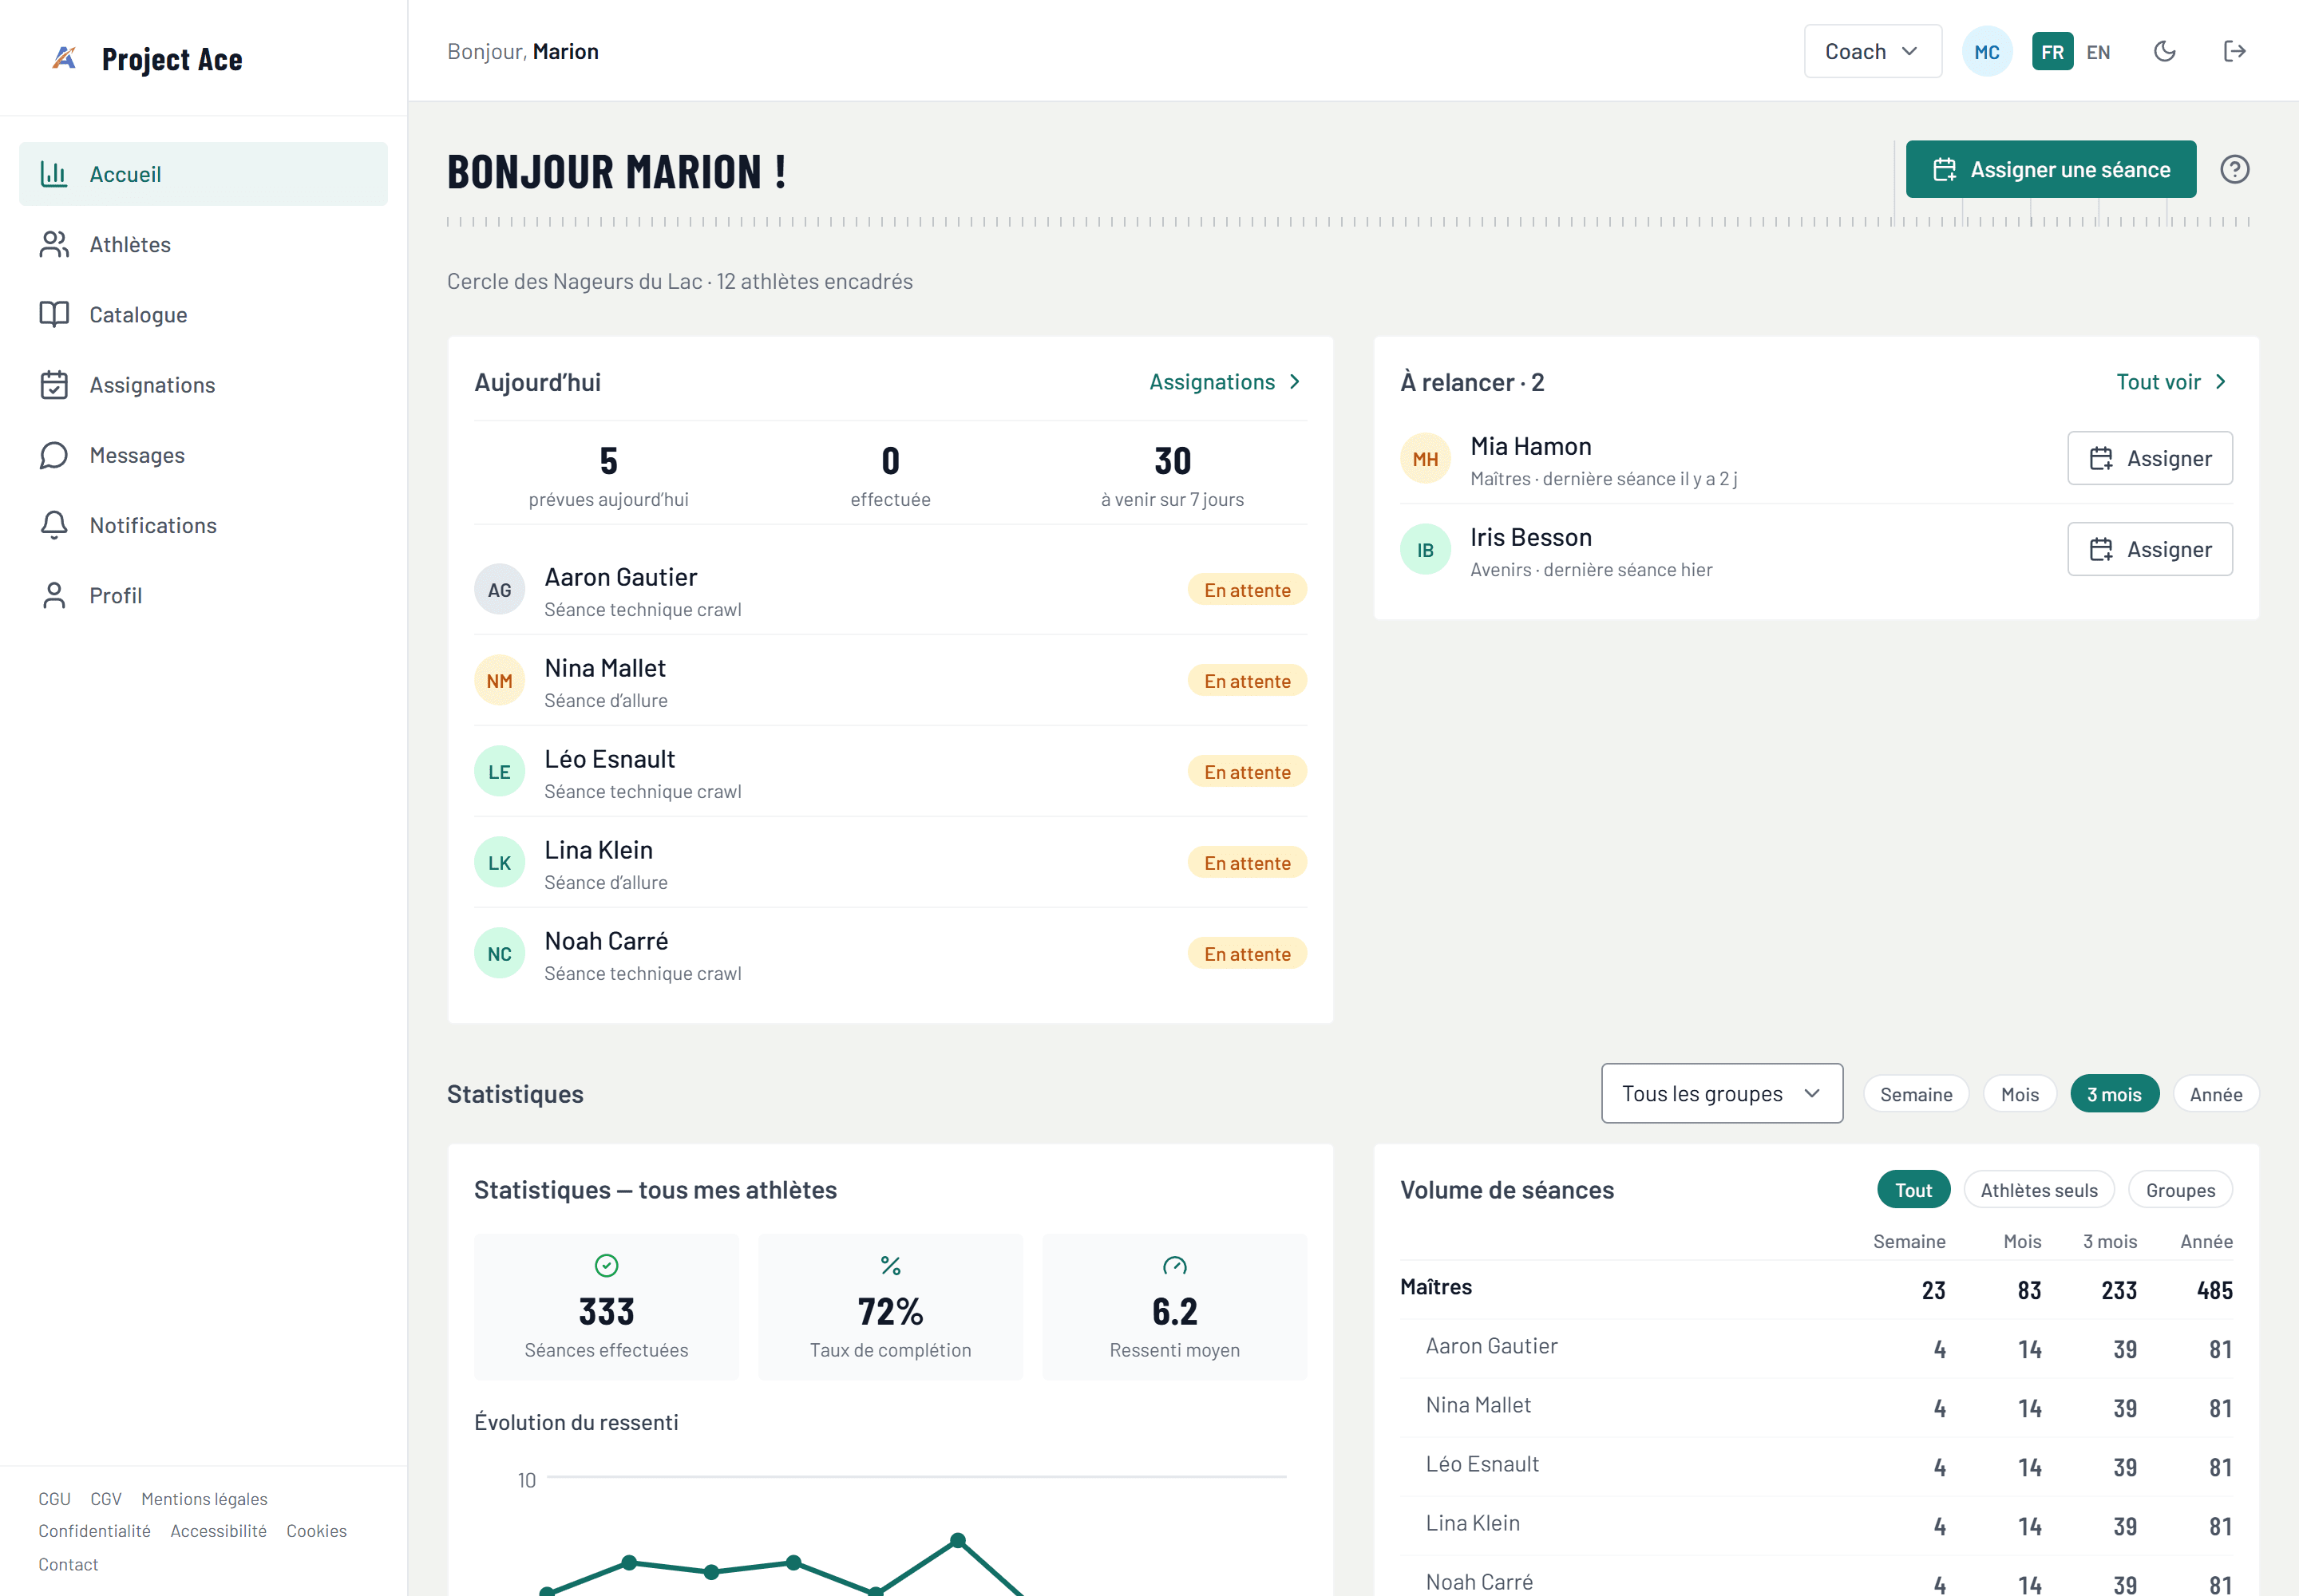Open Assignations via its calendar icon

click(54, 385)
